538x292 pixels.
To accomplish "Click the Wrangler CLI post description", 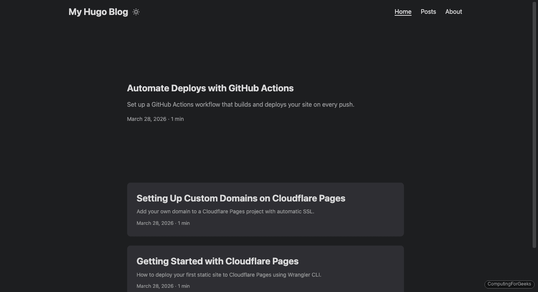I will (x=229, y=275).
